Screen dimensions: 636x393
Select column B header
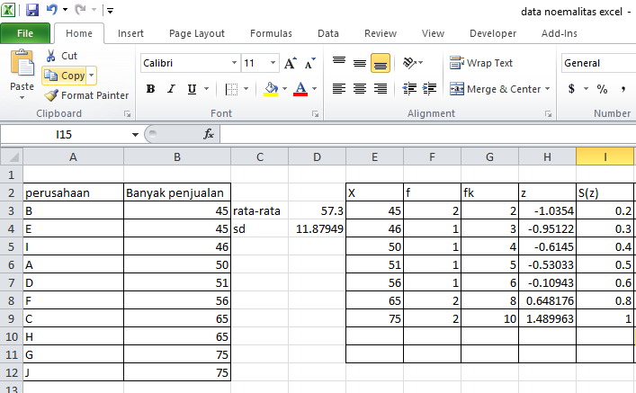(x=177, y=157)
